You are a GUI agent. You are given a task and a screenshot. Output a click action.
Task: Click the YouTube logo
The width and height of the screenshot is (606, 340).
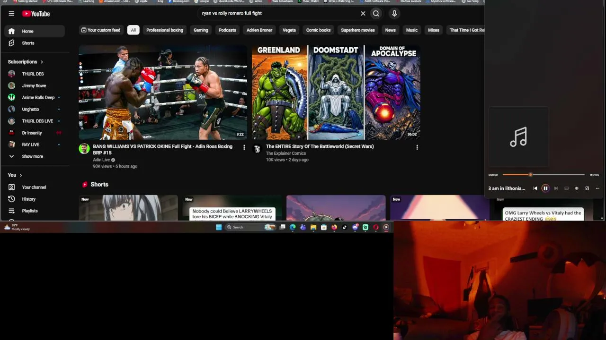pos(36,14)
